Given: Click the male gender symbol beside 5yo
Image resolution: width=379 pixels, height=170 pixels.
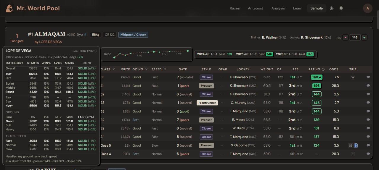Looking at the screenshot, I should [x=85, y=35].
